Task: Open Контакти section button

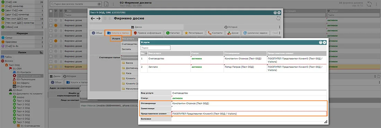Action: [215, 33]
